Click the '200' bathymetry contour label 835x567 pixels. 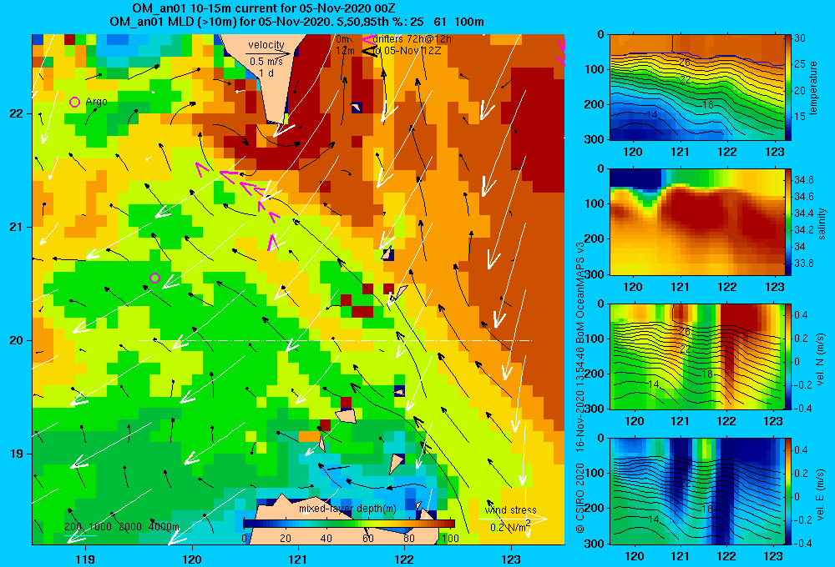(73, 527)
